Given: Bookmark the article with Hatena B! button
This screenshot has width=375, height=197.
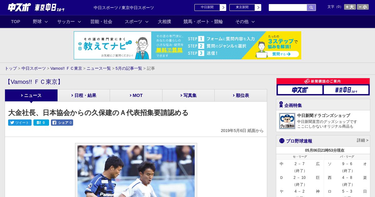Looking at the screenshot, I should [x=41, y=123].
